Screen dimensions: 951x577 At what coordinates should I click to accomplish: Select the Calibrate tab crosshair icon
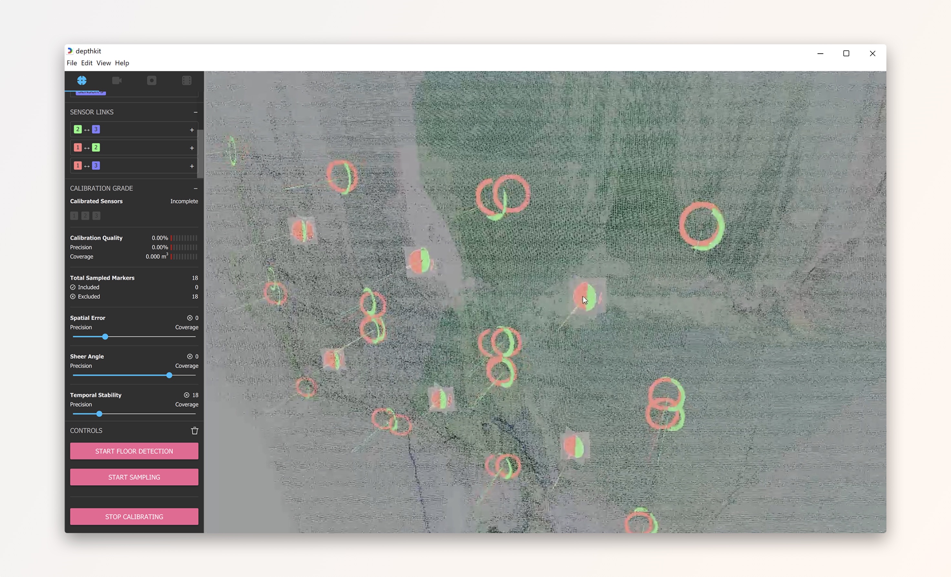[82, 80]
